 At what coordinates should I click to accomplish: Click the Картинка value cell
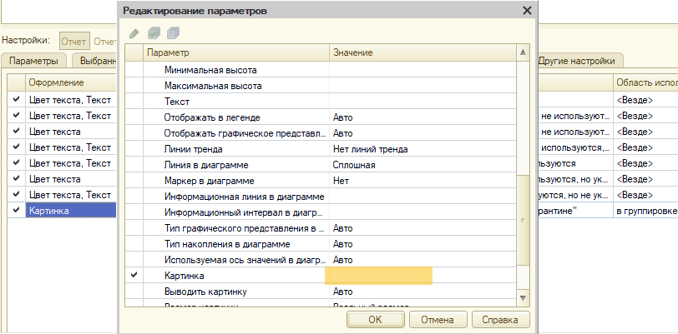click(x=422, y=276)
